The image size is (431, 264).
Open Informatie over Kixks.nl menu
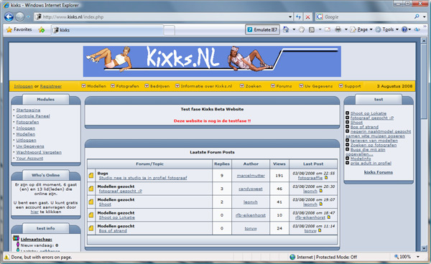(x=204, y=86)
